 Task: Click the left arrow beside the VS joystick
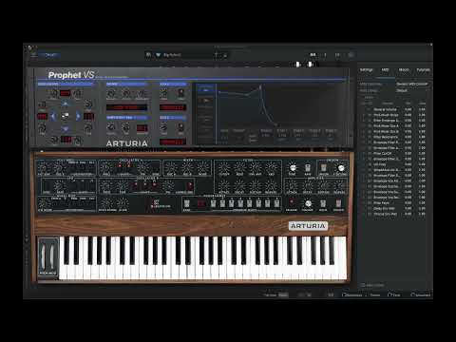[52, 116]
